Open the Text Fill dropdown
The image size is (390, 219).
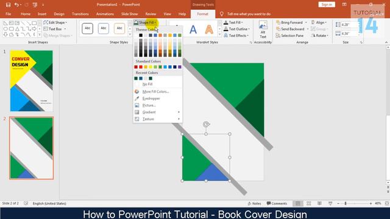[233, 23]
